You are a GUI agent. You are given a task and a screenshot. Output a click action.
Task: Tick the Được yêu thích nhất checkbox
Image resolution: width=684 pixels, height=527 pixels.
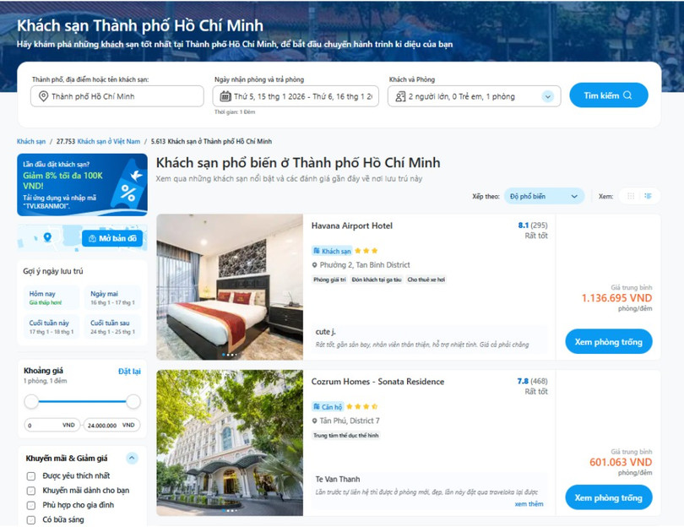pyautogui.click(x=31, y=476)
